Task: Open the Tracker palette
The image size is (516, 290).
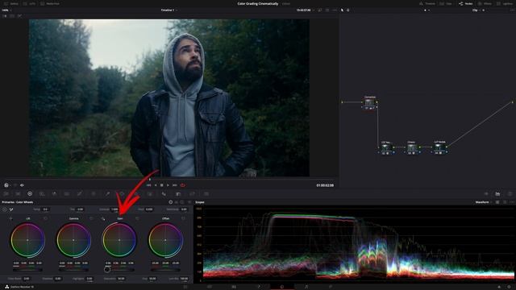Action: click(135, 194)
